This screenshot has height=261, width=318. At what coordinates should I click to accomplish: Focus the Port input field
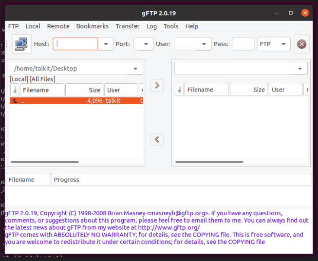point(136,44)
